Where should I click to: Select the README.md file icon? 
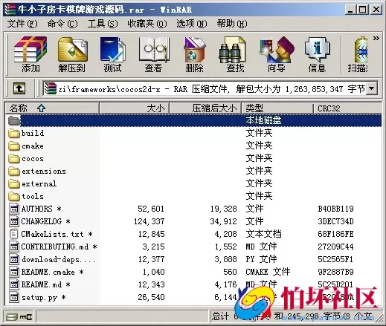point(14,284)
